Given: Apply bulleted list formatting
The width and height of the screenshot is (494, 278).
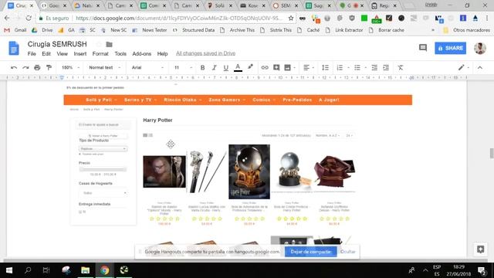Looking at the screenshot, I should [357, 67].
